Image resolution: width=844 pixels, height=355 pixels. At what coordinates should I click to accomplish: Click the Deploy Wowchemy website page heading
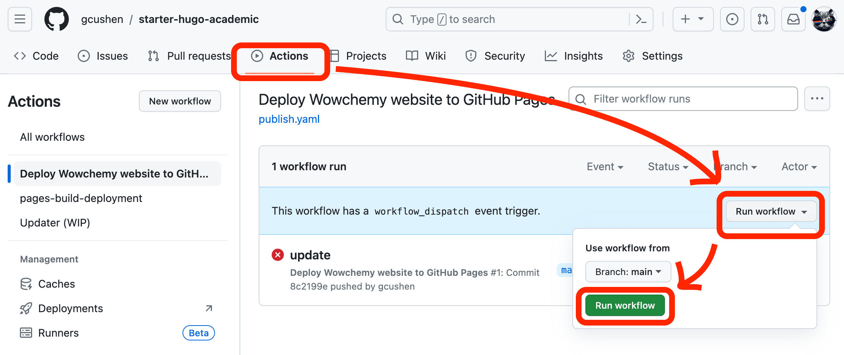point(407,99)
